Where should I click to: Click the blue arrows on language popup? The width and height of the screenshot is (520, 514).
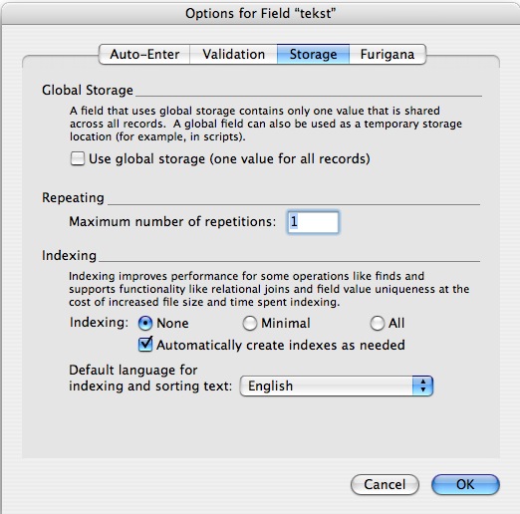(x=422, y=385)
